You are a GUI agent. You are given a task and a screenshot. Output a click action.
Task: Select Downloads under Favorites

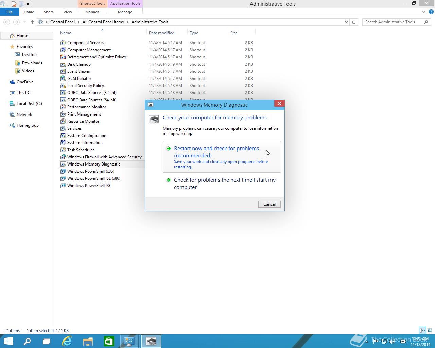point(32,63)
